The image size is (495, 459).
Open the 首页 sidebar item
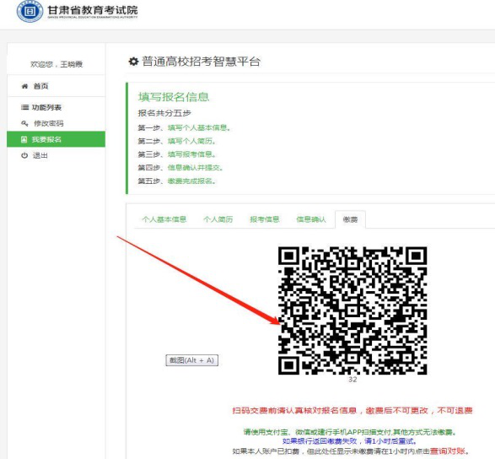click(x=56, y=86)
